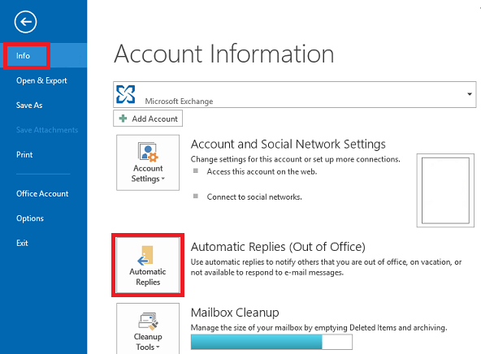Click Connect to social networks

tap(254, 196)
